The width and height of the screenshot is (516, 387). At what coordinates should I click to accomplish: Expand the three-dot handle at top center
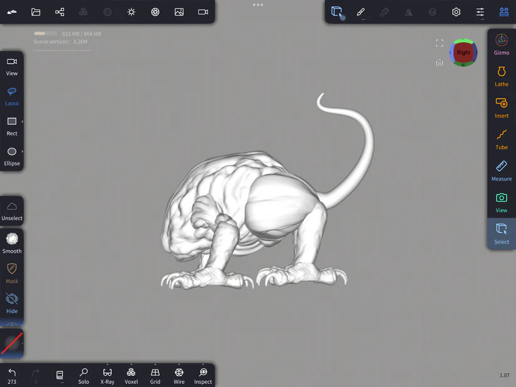pyautogui.click(x=258, y=4)
